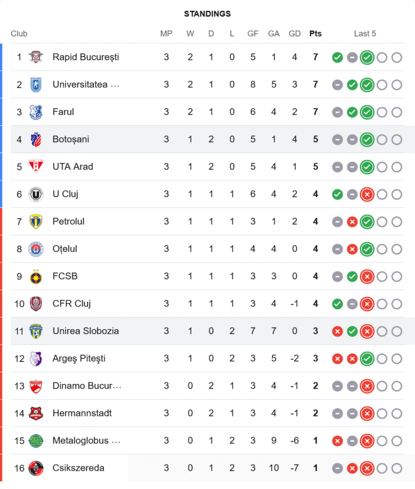The width and height of the screenshot is (415, 489).
Task: Click U Cluj's latest loss result icon
Action: pyautogui.click(x=367, y=194)
